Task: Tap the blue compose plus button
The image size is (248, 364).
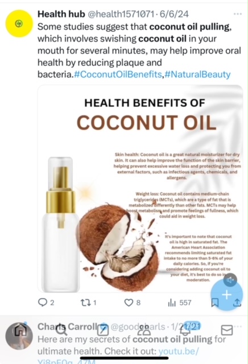Action: 226,295
